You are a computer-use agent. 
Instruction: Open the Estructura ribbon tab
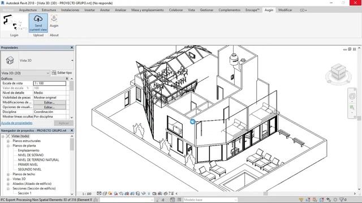click(x=49, y=10)
